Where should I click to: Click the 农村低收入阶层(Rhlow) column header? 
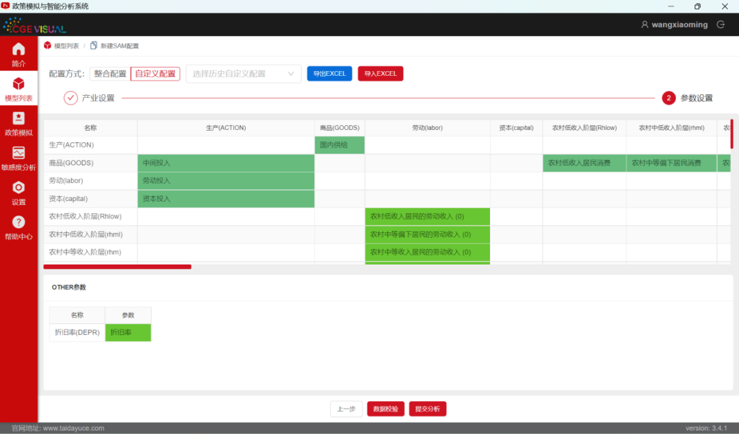pyautogui.click(x=584, y=128)
